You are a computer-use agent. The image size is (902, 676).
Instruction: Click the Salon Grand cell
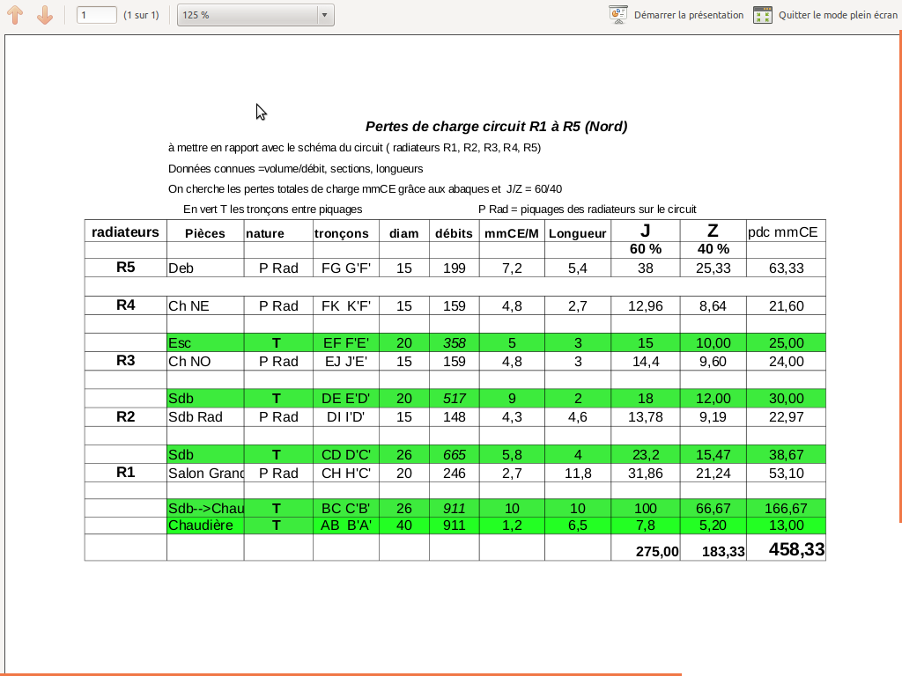[205, 473]
